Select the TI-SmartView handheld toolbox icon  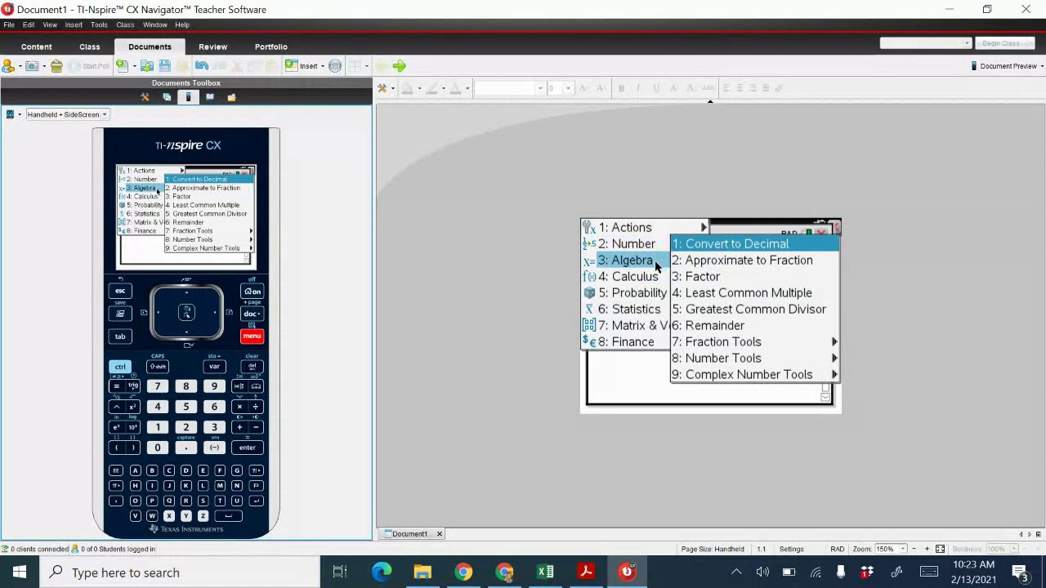point(188,97)
